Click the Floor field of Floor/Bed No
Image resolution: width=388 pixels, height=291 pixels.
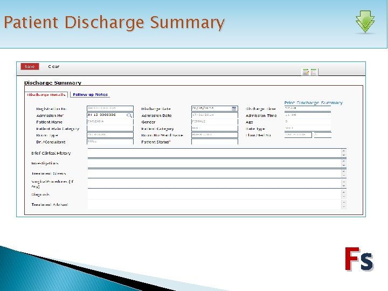(298, 135)
